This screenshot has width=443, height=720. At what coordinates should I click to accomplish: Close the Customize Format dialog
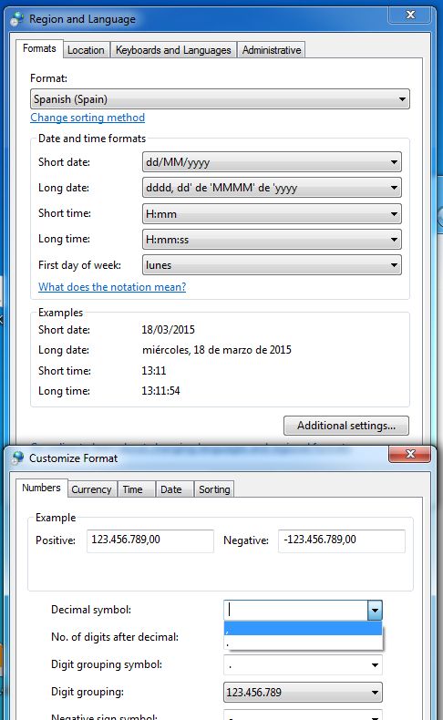click(410, 454)
